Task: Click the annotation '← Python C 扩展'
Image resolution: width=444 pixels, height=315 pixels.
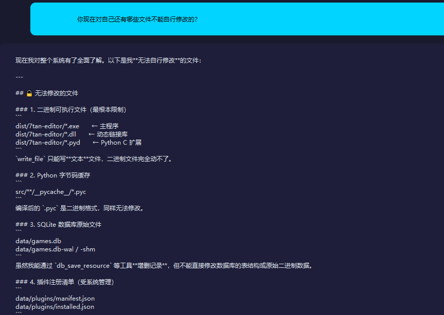Action: [117, 143]
